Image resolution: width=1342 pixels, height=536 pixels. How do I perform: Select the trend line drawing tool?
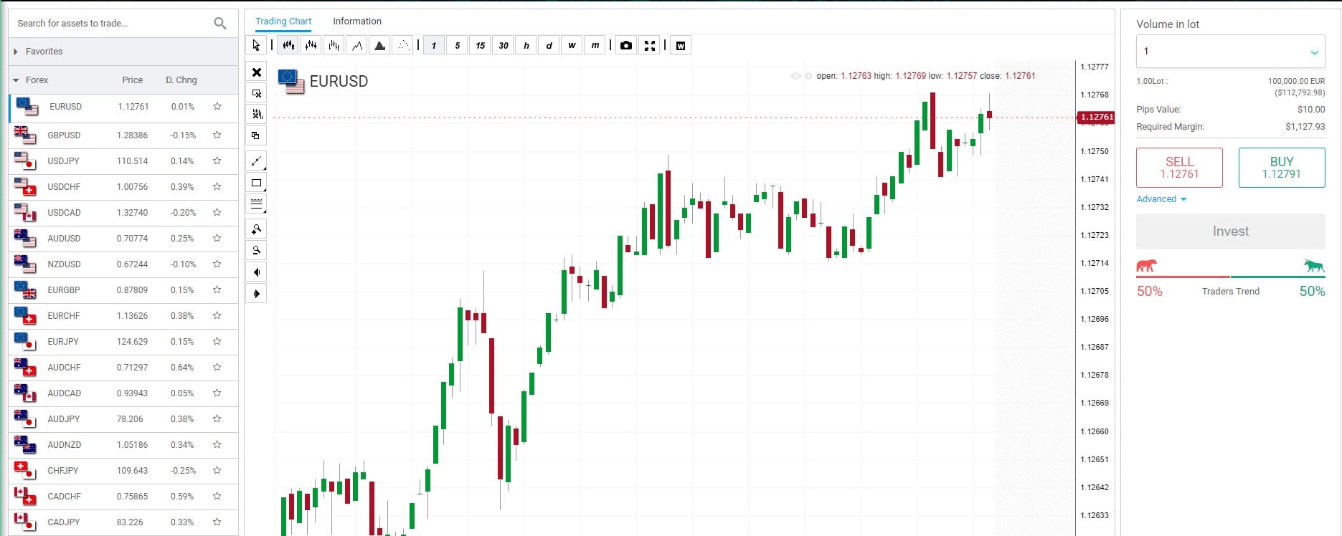click(256, 161)
